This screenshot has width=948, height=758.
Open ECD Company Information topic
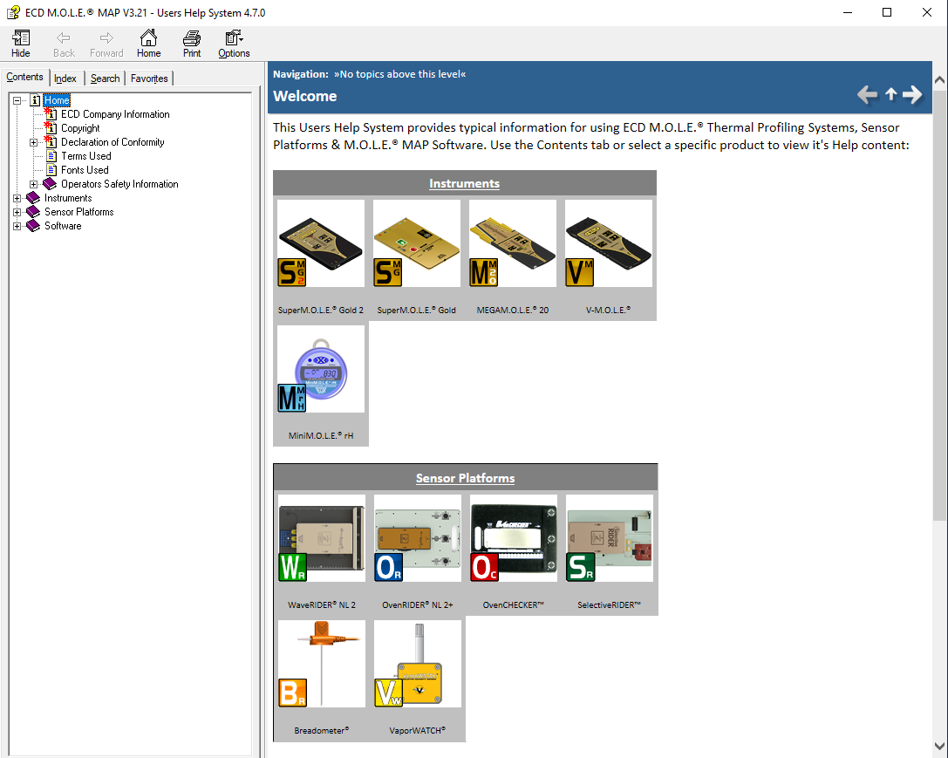click(115, 114)
